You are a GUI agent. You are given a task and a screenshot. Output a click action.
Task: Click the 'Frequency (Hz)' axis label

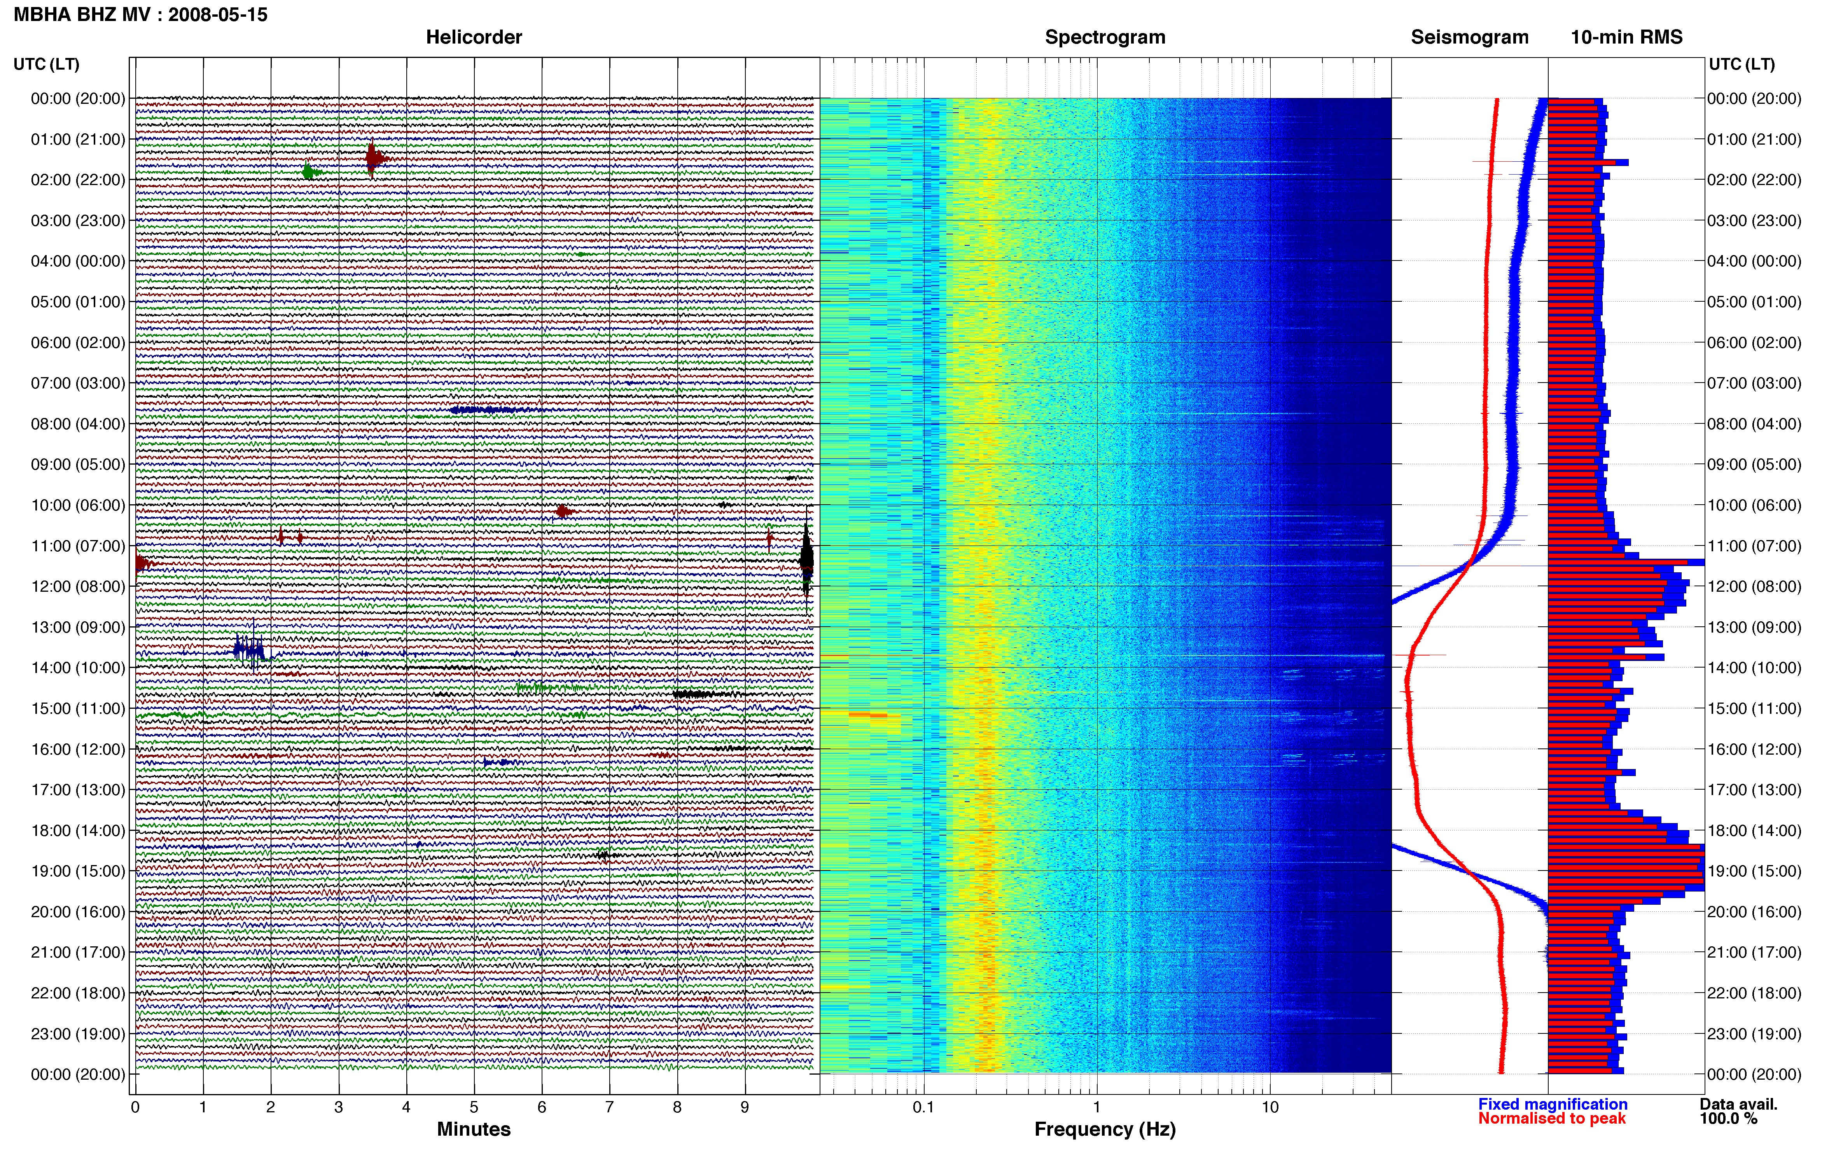coord(1105,1129)
